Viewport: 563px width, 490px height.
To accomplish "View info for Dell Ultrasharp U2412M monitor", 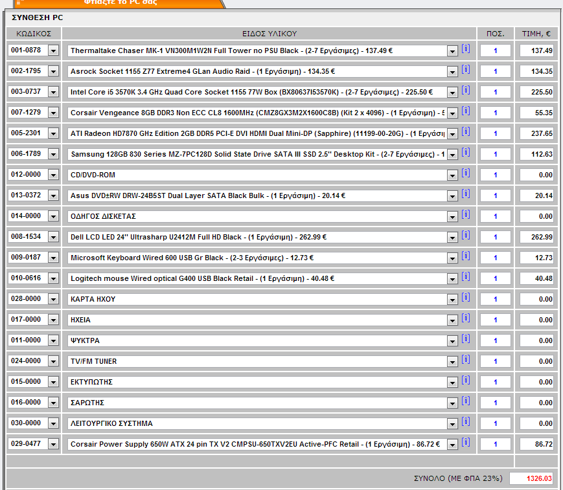I will coord(466,235).
